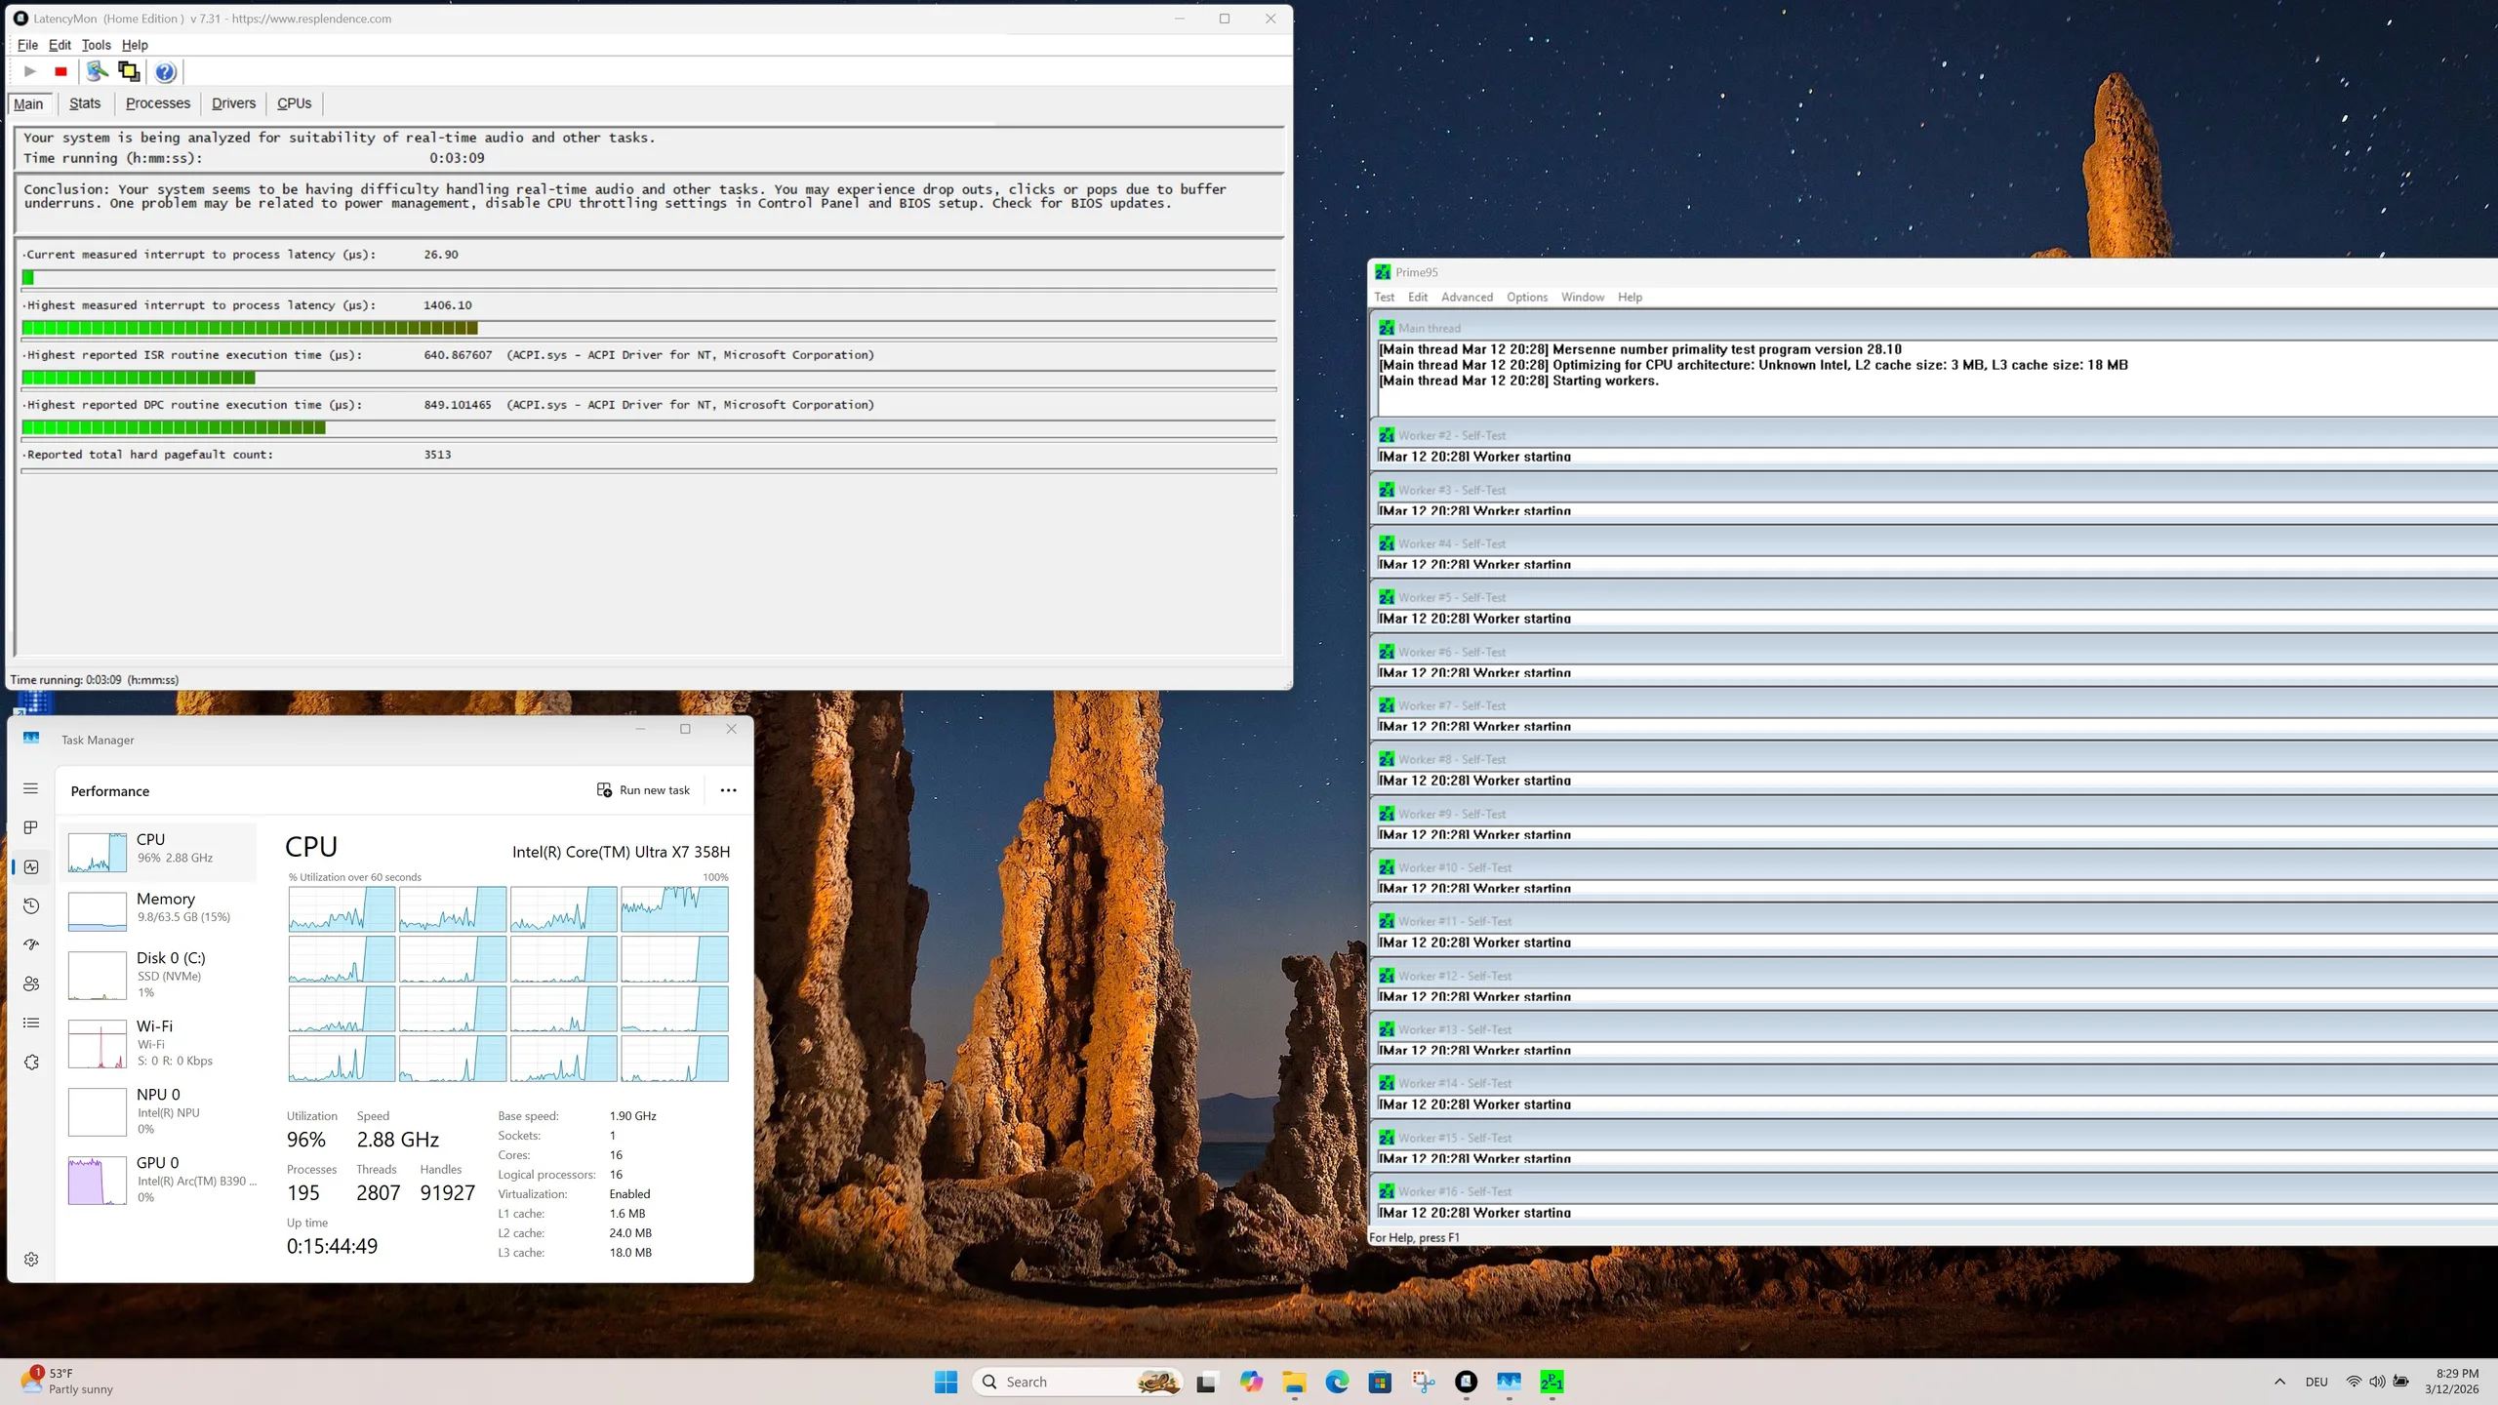The height and width of the screenshot is (1405, 2498).
Task: Open Services puzzle icon in Task Manager
Action: (x=31, y=1063)
